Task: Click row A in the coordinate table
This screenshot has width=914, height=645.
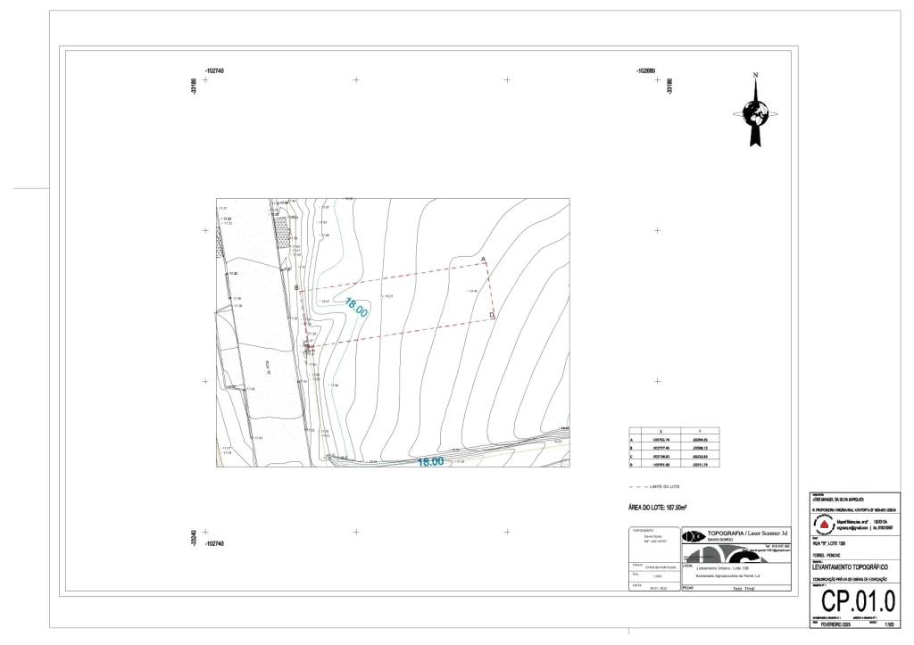Action: pyautogui.click(x=674, y=439)
